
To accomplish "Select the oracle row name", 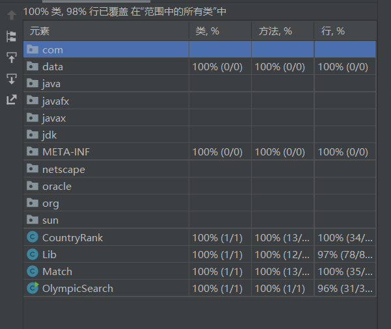I will (57, 187).
